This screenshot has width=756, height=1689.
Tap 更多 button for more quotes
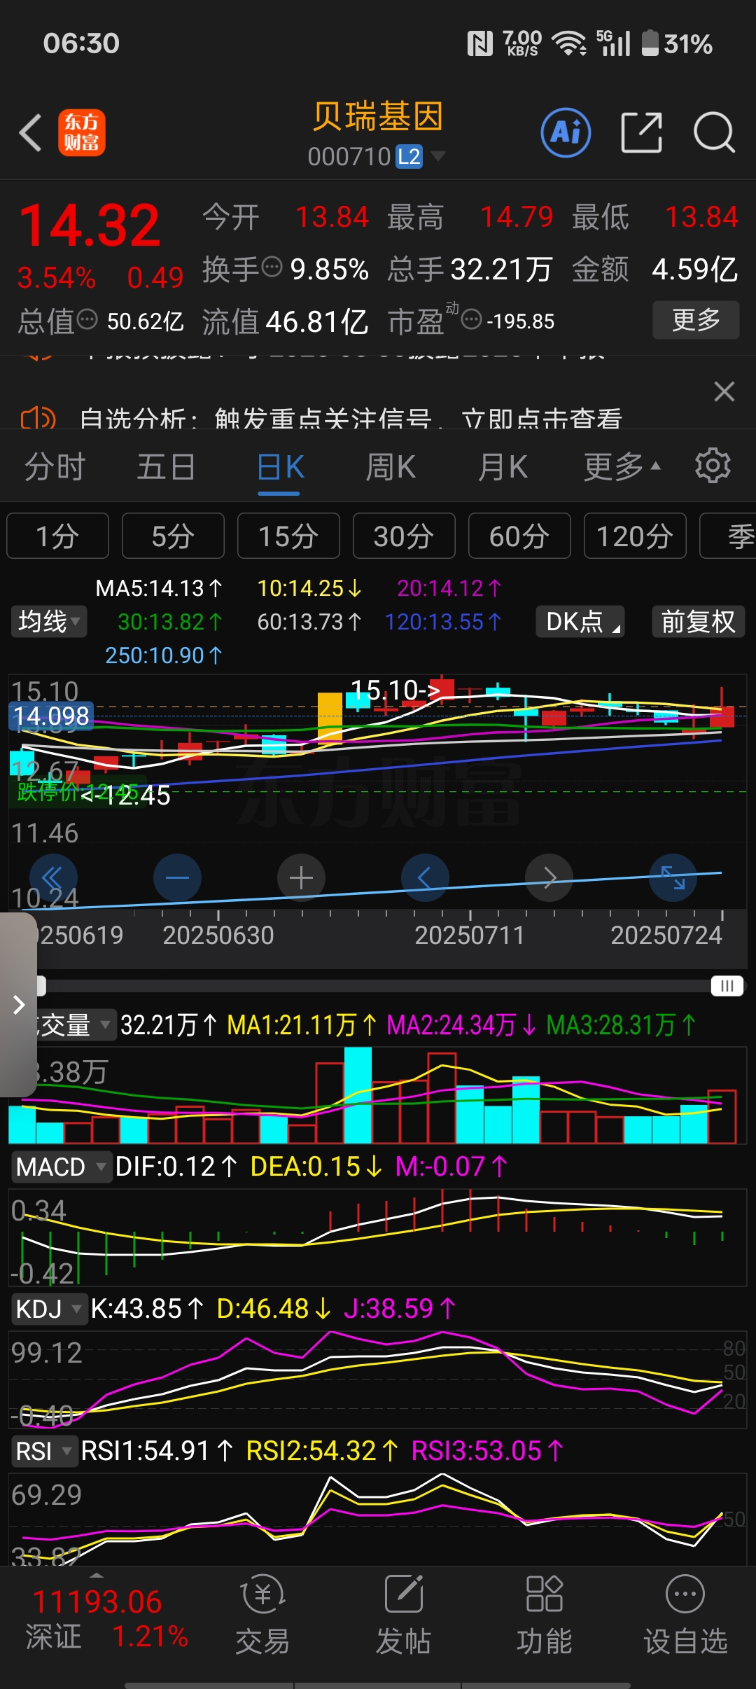point(696,320)
